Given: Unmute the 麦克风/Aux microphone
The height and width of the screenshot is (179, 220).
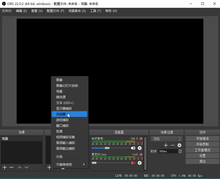Looking at the screenshot, I should pyautogui.click(x=133, y=163).
